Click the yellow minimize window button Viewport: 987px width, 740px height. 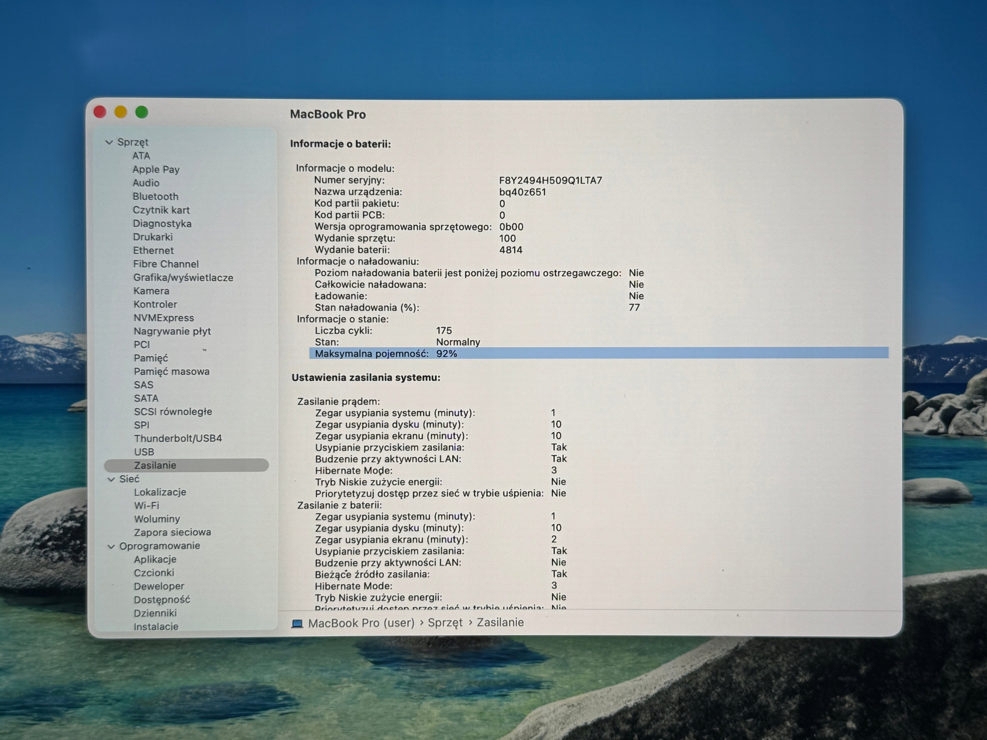[x=121, y=112]
